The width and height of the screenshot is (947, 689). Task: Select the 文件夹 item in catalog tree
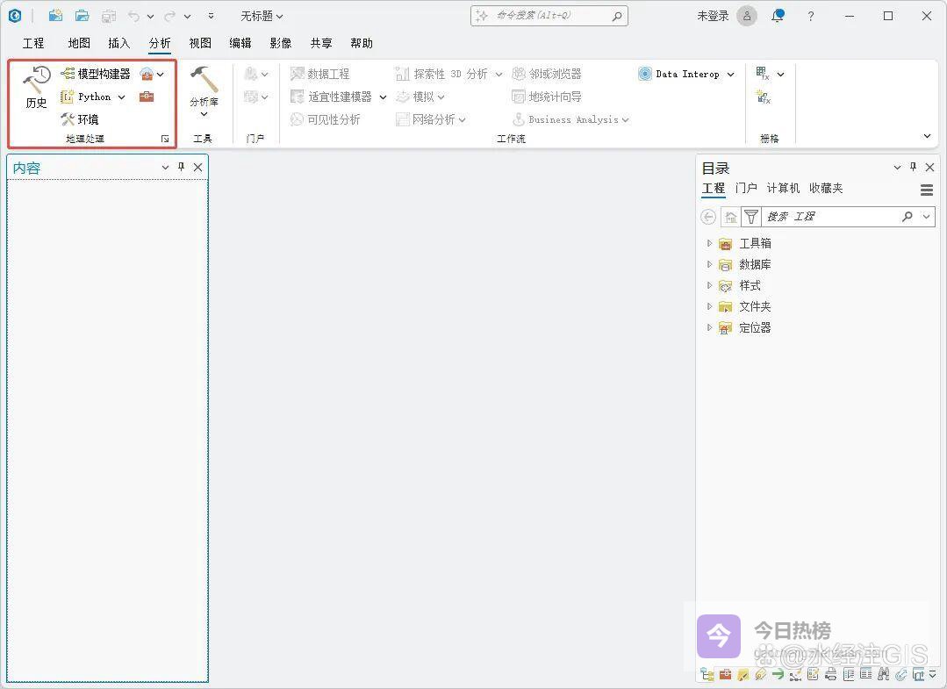coord(754,306)
